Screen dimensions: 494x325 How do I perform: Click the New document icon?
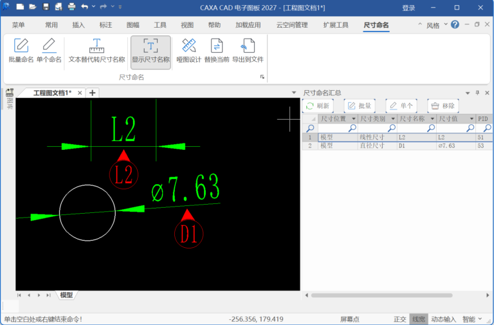click(20, 6)
